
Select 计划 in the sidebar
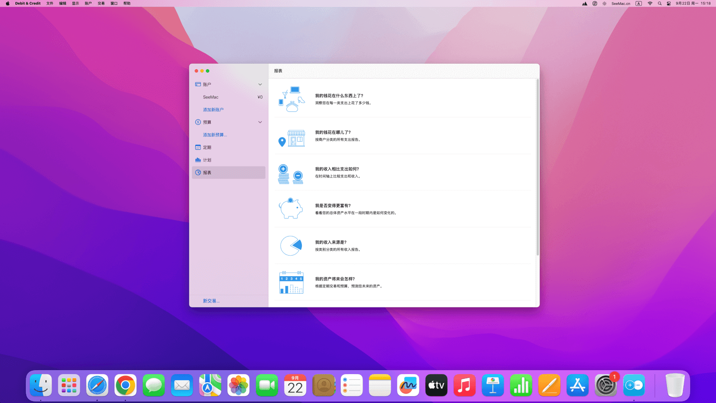(207, 160)
